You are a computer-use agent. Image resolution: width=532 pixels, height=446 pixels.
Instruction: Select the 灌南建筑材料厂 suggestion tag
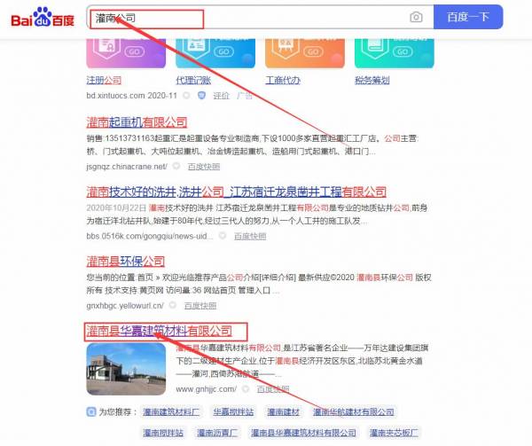173,412
